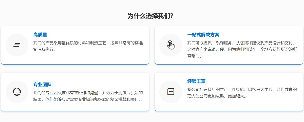304x122 pixels.
Task: Click the blue bottom border of 一站式解决方案 card
Action: 229,64
